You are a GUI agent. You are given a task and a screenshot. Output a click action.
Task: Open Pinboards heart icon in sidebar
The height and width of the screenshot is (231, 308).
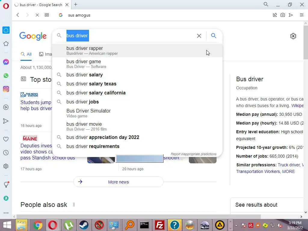click(6, 139)
